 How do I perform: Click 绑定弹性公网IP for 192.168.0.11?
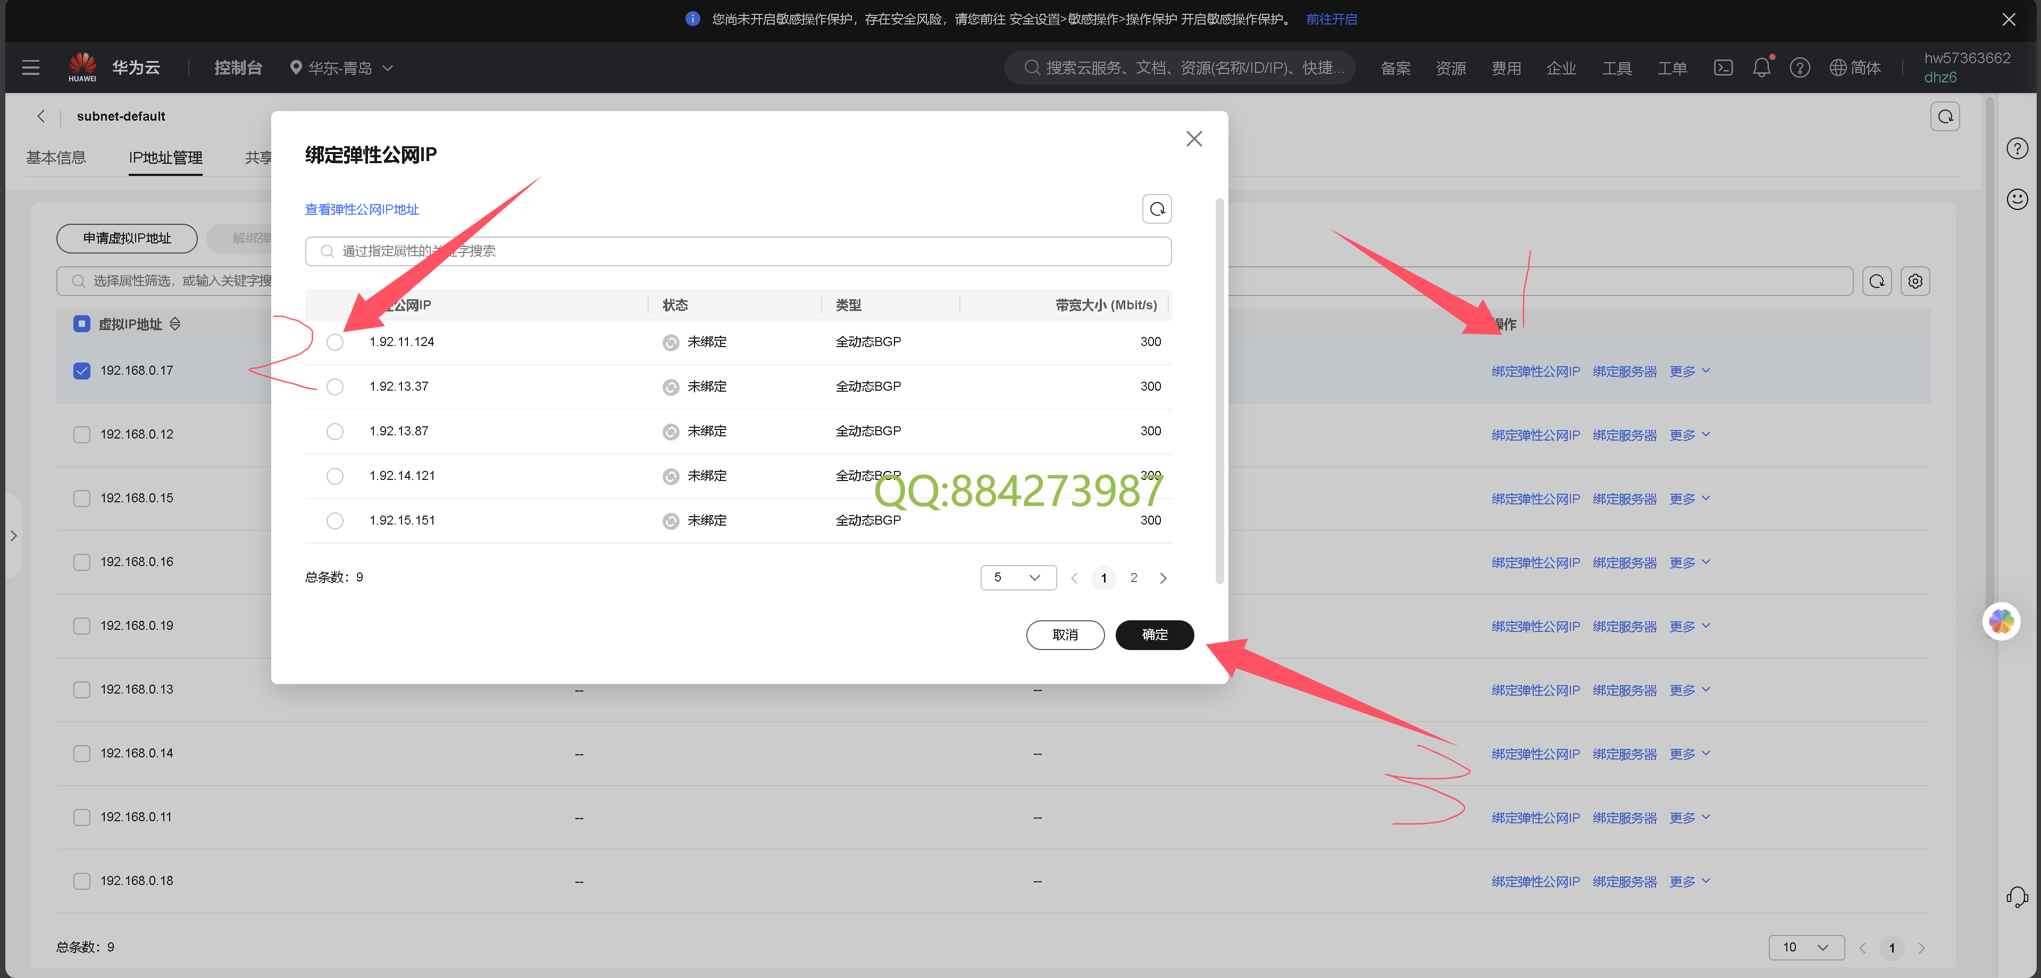(x=1535, y=818)
